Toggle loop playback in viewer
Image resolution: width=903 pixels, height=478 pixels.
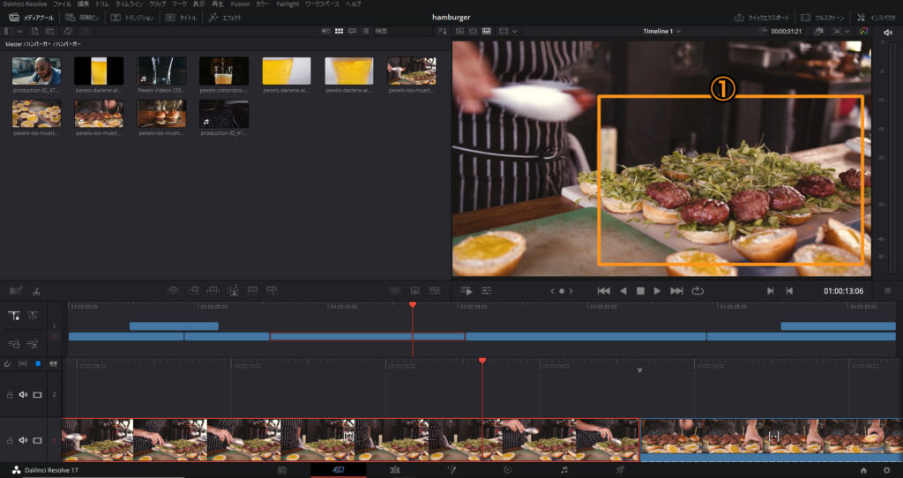pos(698,290)
